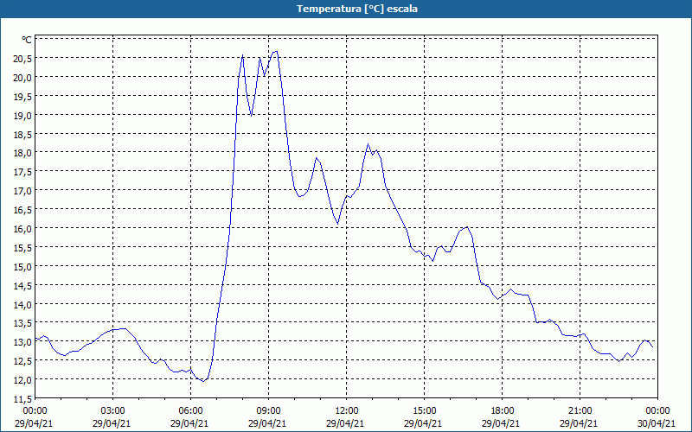Click the curve's highest peak near 09:00

tap(276, 52)
